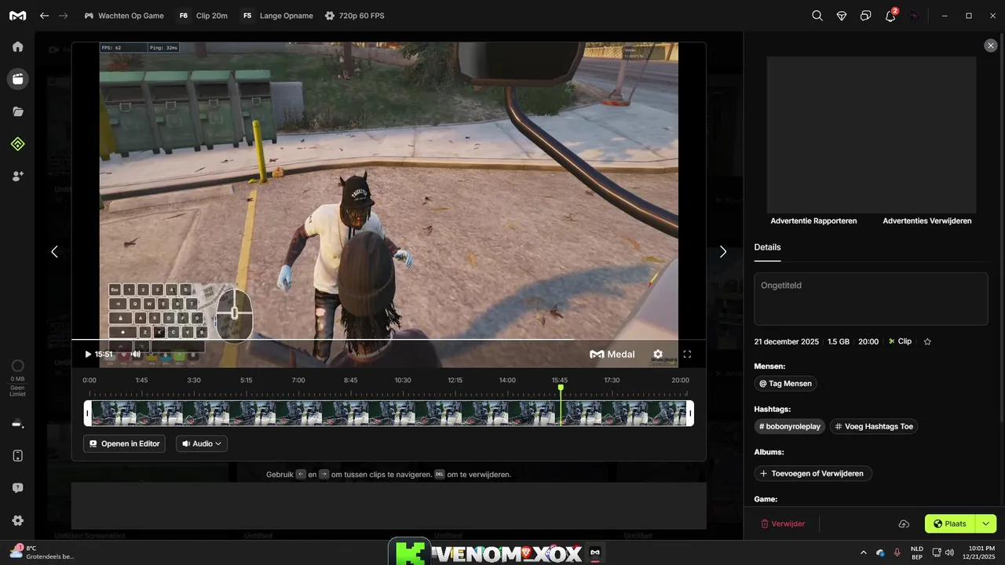1005x565 pixels.
Task: Switch NLD BEP keyboard language
Action: click(917, 552)
